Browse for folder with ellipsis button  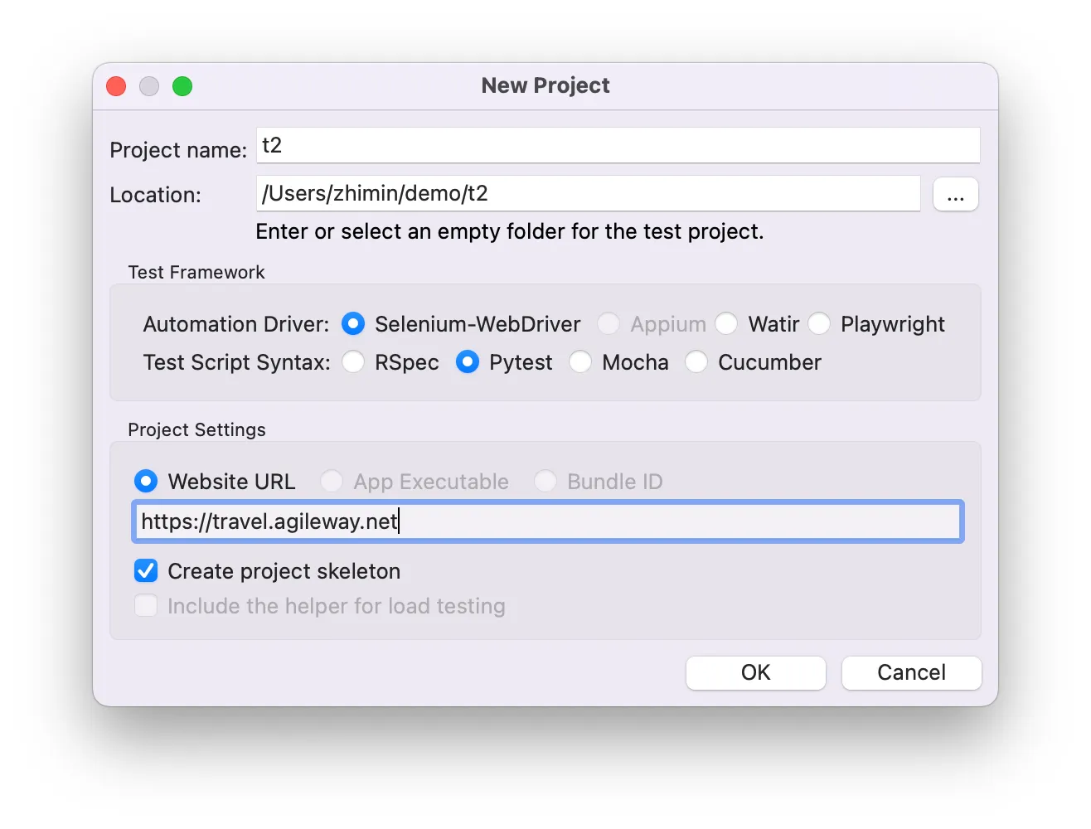coord(956,195)
